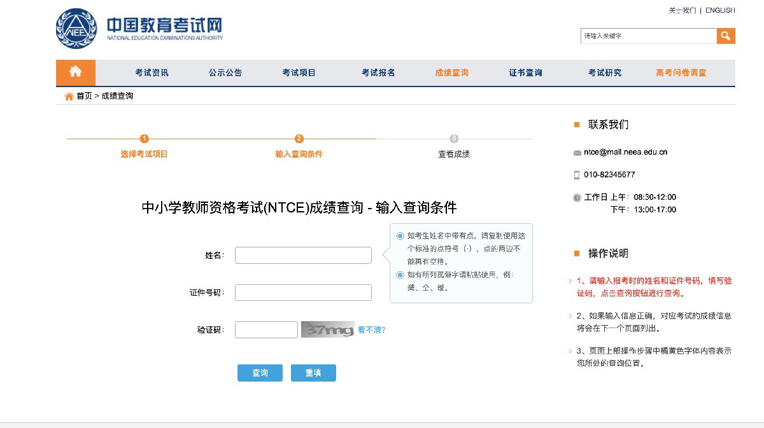764x428 pixels.
Task: Click the 姓名 name input field
Action: click(x=303, y=255)
